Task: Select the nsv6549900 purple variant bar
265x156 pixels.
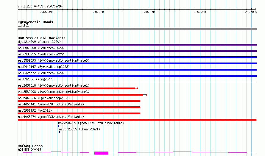Action: [x=137, y=51]
